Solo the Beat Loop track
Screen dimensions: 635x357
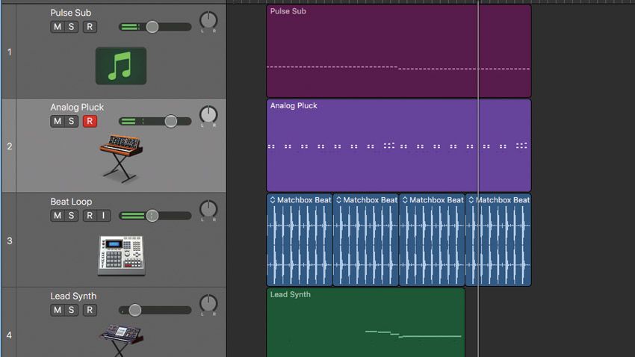71,215
